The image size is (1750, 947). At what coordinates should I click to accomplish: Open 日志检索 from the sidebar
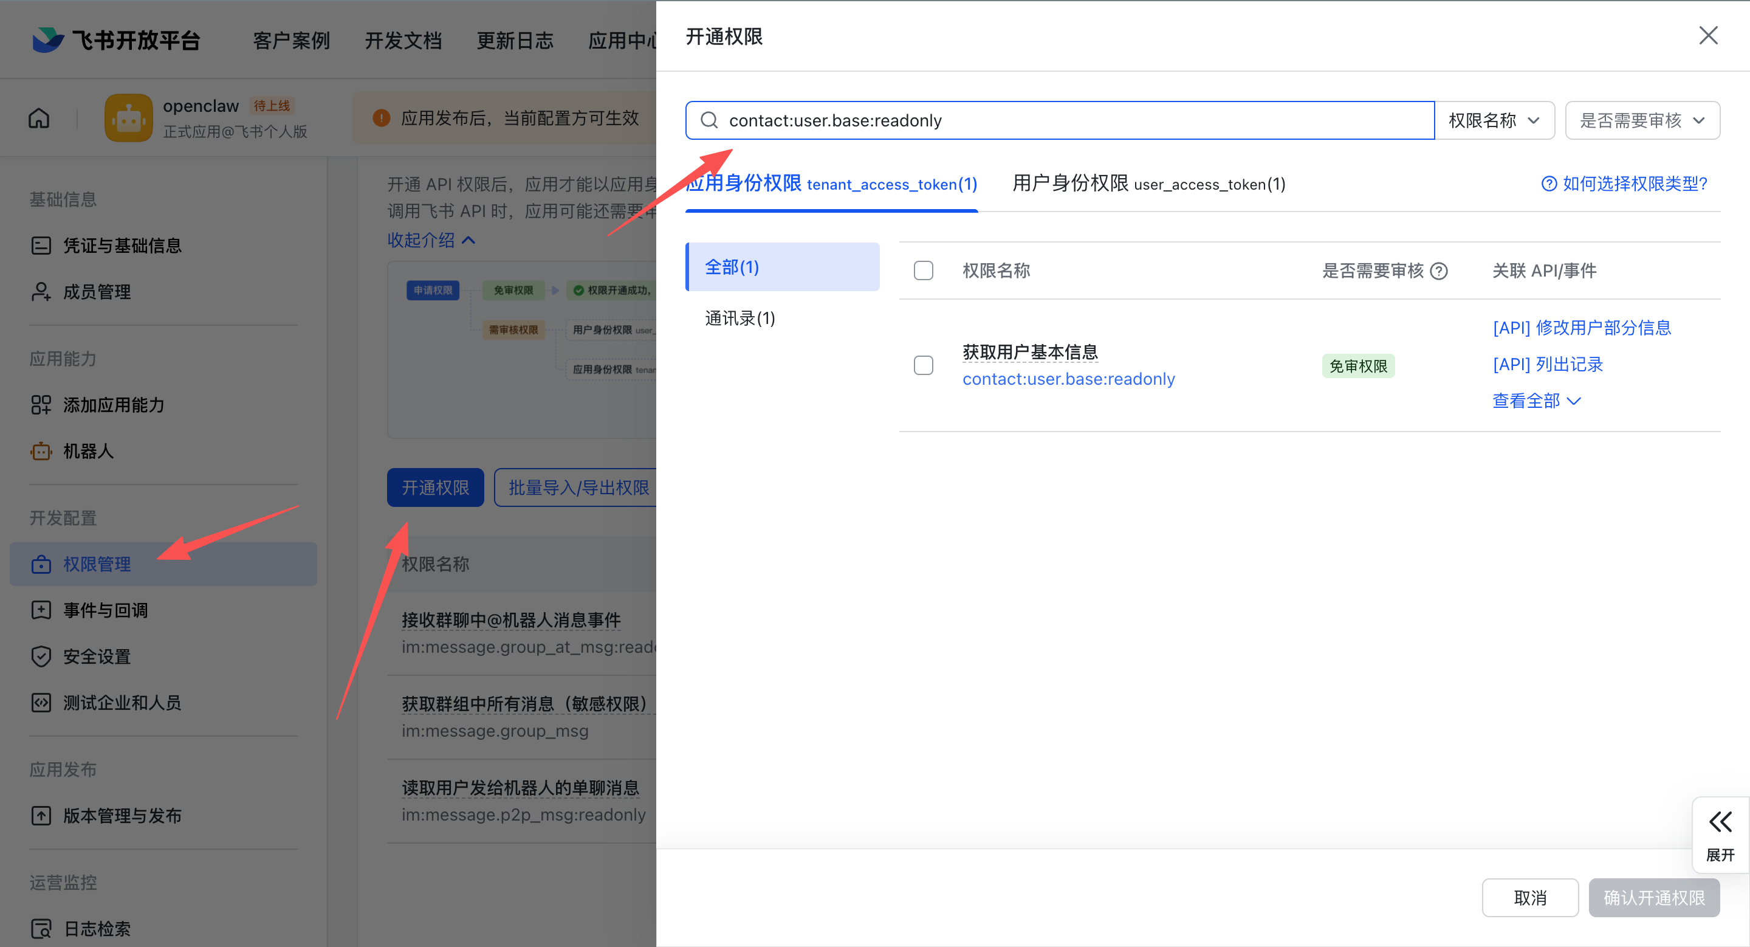coord(97,928)
